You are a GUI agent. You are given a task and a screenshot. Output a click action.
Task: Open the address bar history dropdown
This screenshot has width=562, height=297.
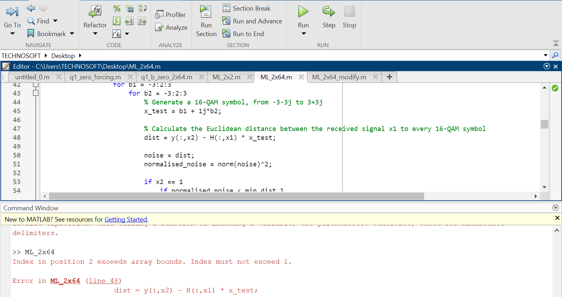coord(546,55)
